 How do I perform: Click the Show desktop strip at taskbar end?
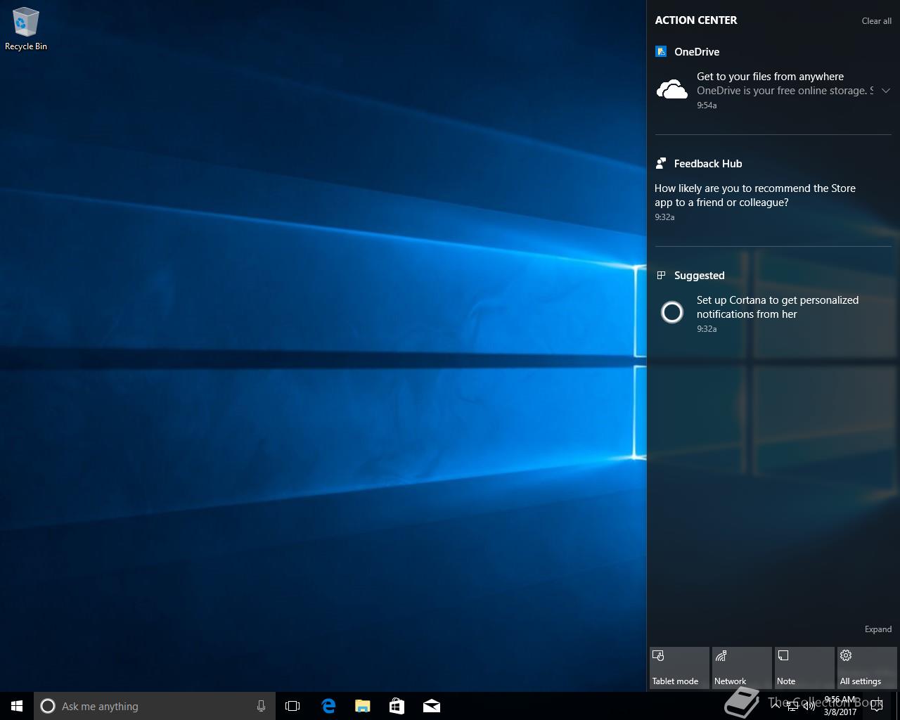point(898,706)
